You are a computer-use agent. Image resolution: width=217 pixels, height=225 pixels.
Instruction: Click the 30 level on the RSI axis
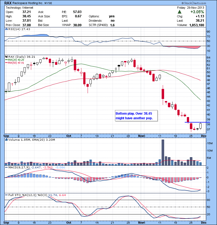(x=208, y=46)
